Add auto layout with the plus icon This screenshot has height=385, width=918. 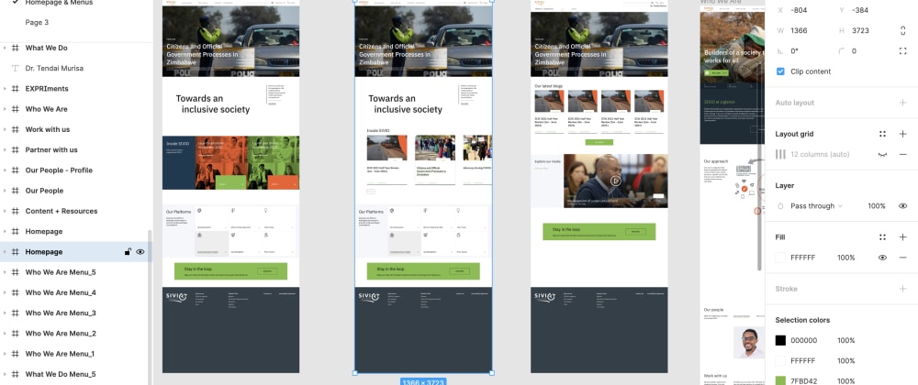pyautogui.click(x=902, y=103)
